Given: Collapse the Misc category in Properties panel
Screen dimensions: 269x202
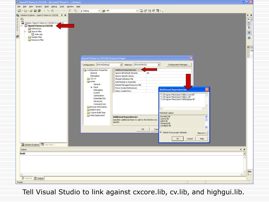Looking at the screenshot, I should point(248,47).
